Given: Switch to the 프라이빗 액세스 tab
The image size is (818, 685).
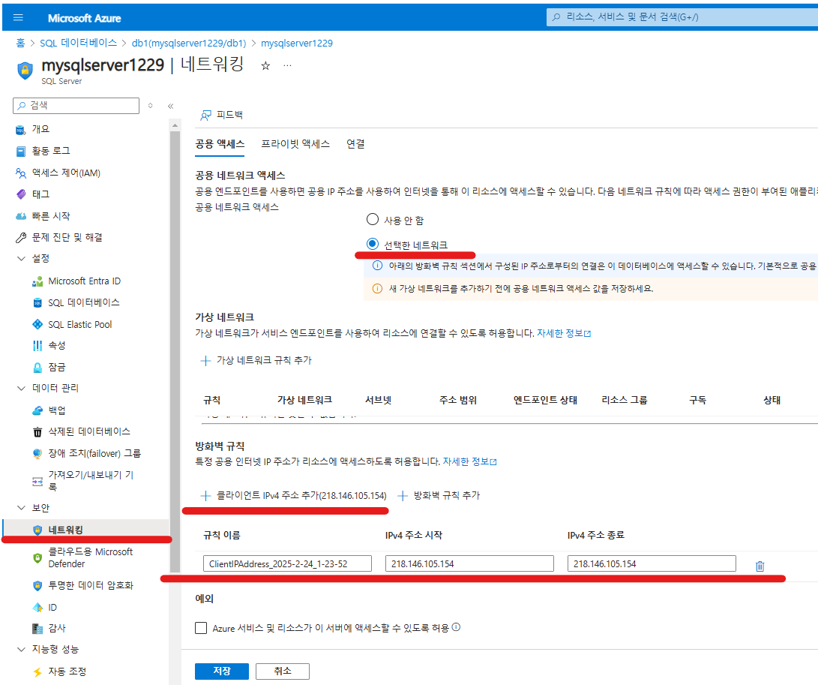Looking at the screenshot, I should point(295,144).
